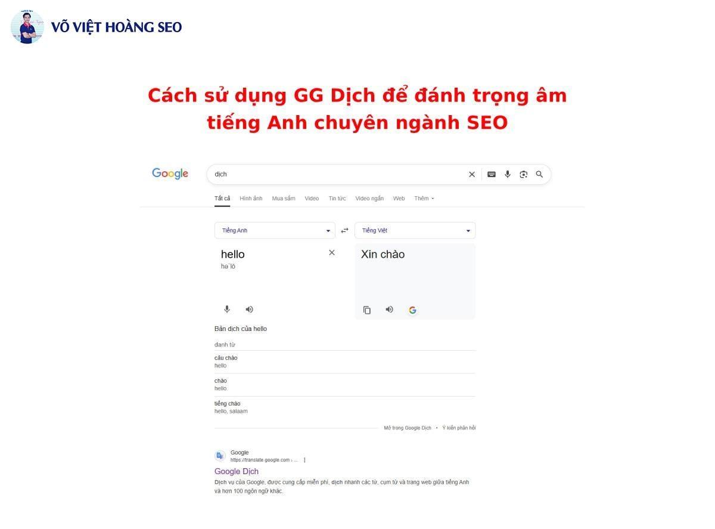This screenshot has height=529, width=715.
Task: Open the Tiếng Việt target language dropdown
Action: tap(415, 230)
